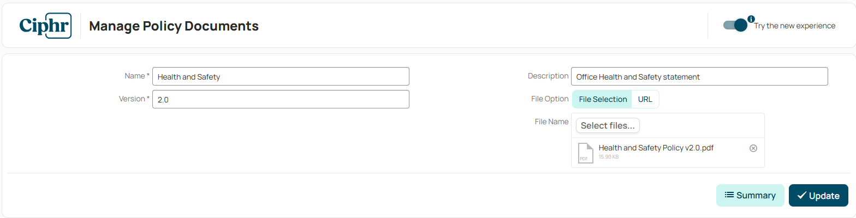Focus the Name field containing Health and Safety
The image size is (856, 218).
coord(281,76)
